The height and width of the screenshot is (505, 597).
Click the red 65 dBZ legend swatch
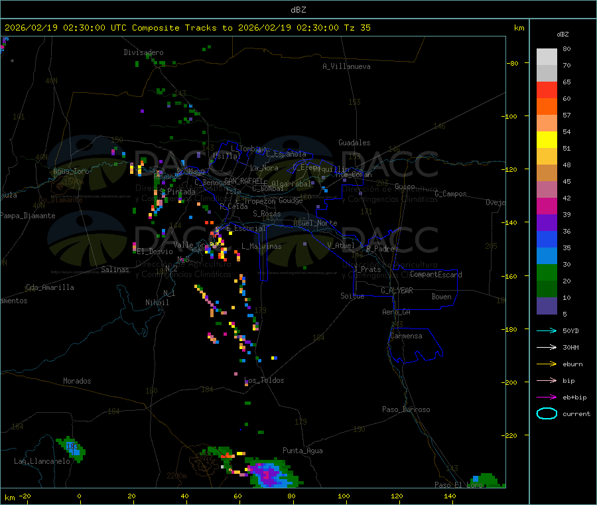click(547, 90)
